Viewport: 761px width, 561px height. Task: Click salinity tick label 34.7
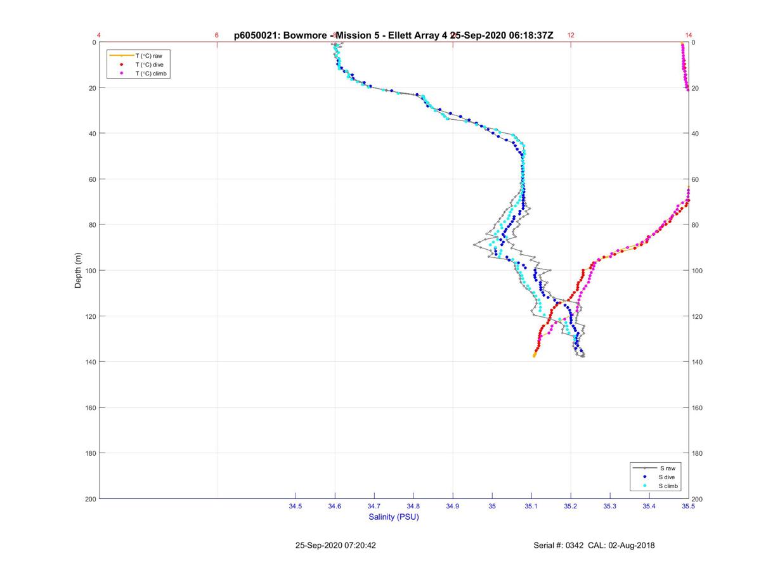coord(374,506)
